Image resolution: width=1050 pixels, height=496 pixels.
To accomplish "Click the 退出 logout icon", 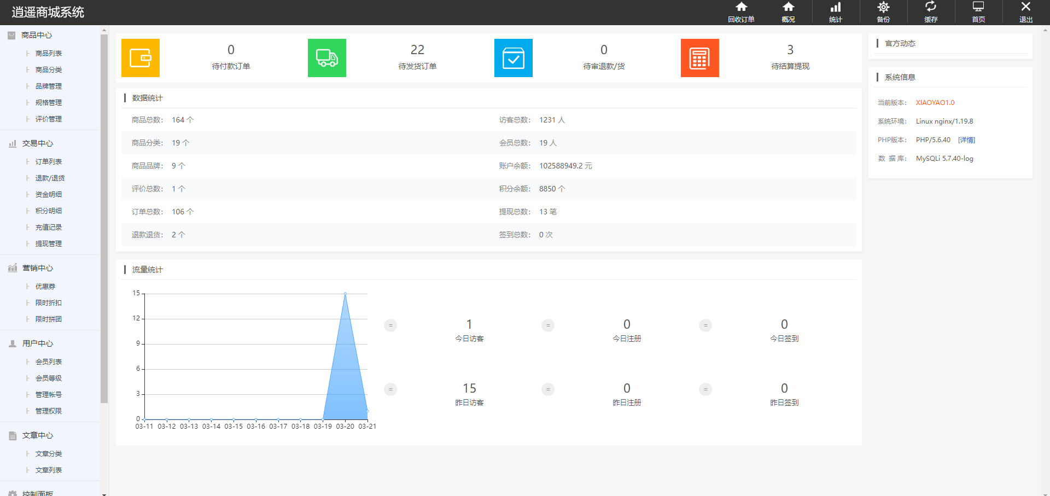I will 1025,12.
